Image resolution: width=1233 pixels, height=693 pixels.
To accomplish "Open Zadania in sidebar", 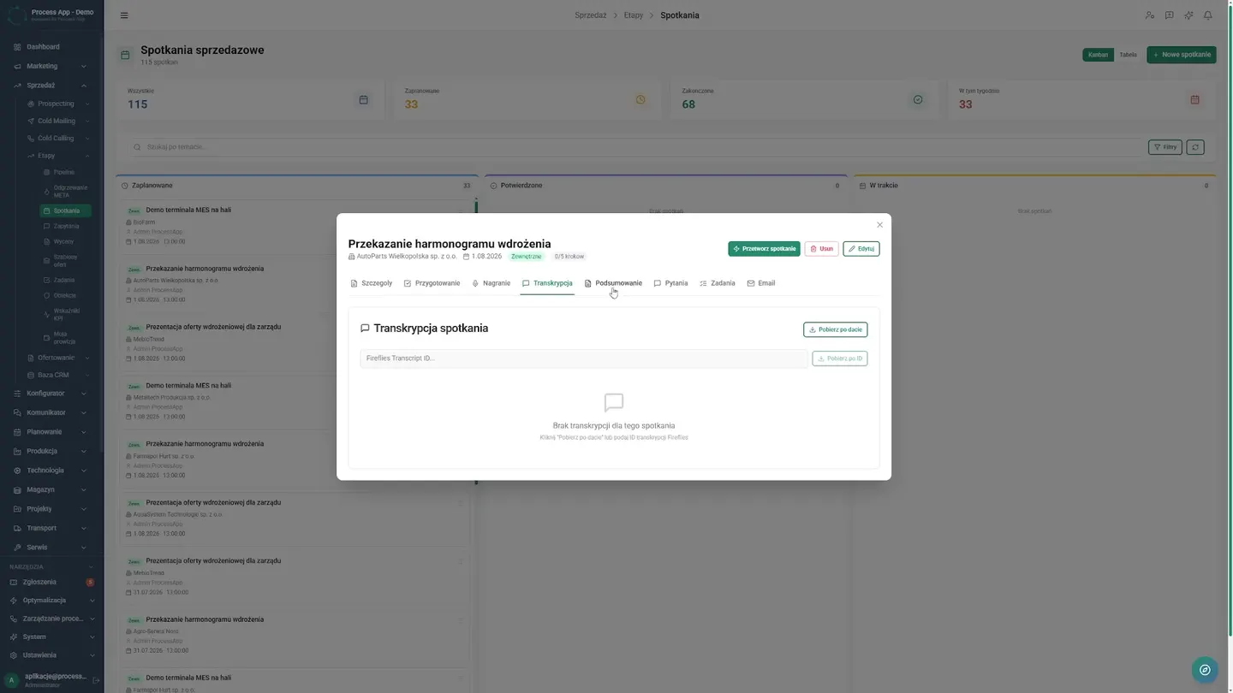I will click(66, 280).
